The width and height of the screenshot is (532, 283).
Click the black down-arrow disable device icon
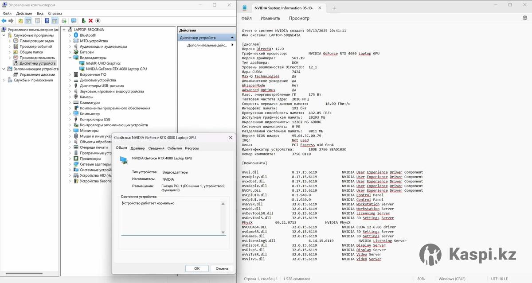point(98,21)
